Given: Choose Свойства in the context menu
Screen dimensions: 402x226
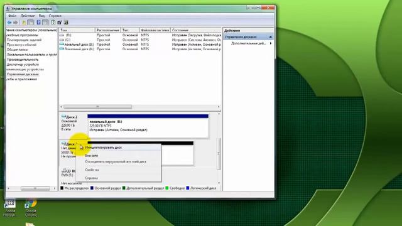Looking at the screenshot, I should coord(119,169).
